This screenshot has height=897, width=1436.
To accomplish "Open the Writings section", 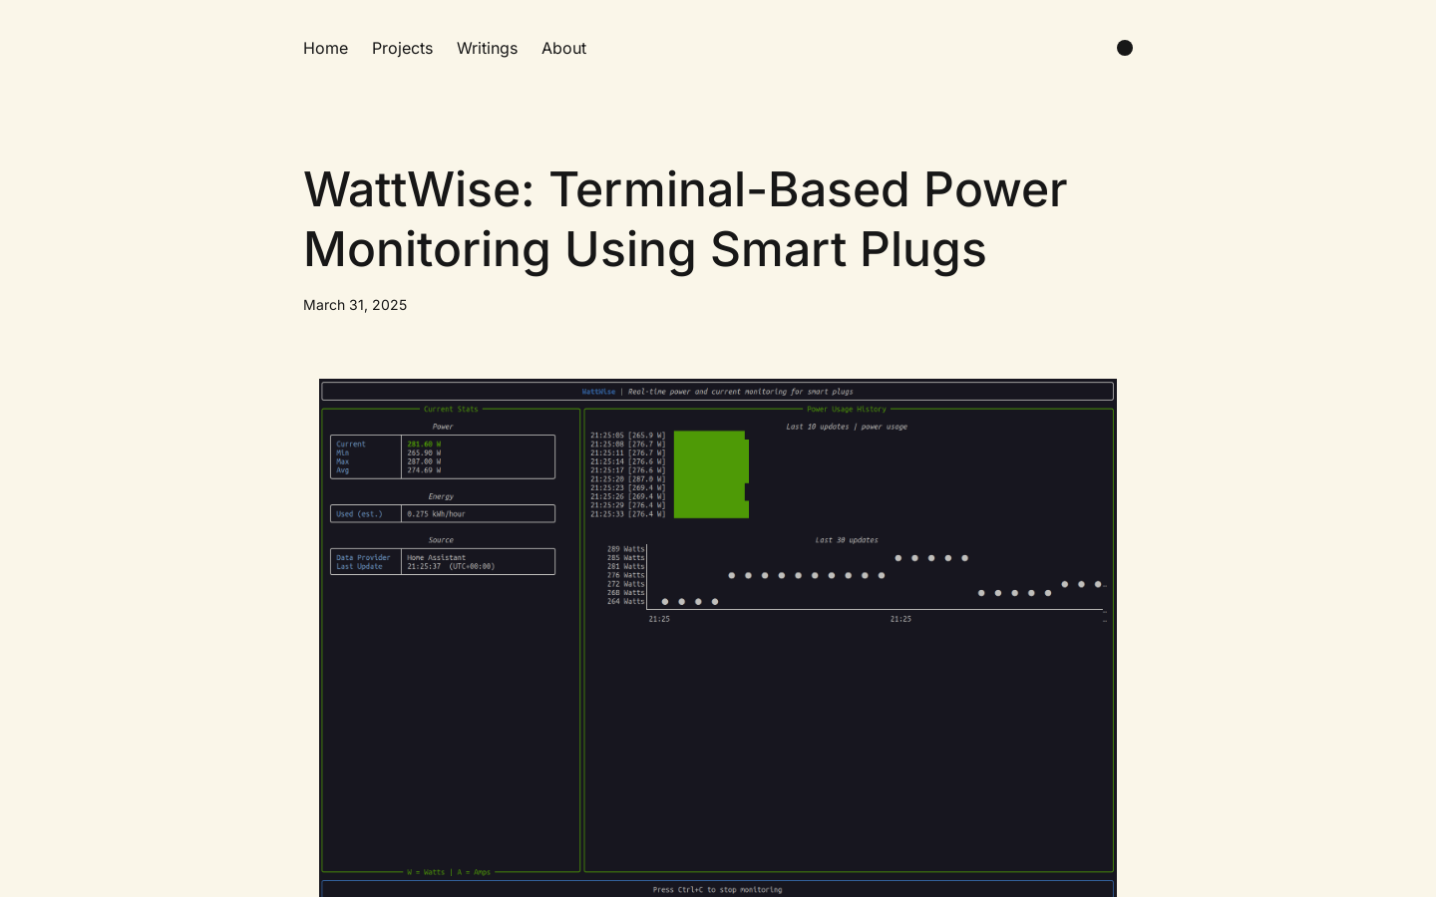I will 487,48.
